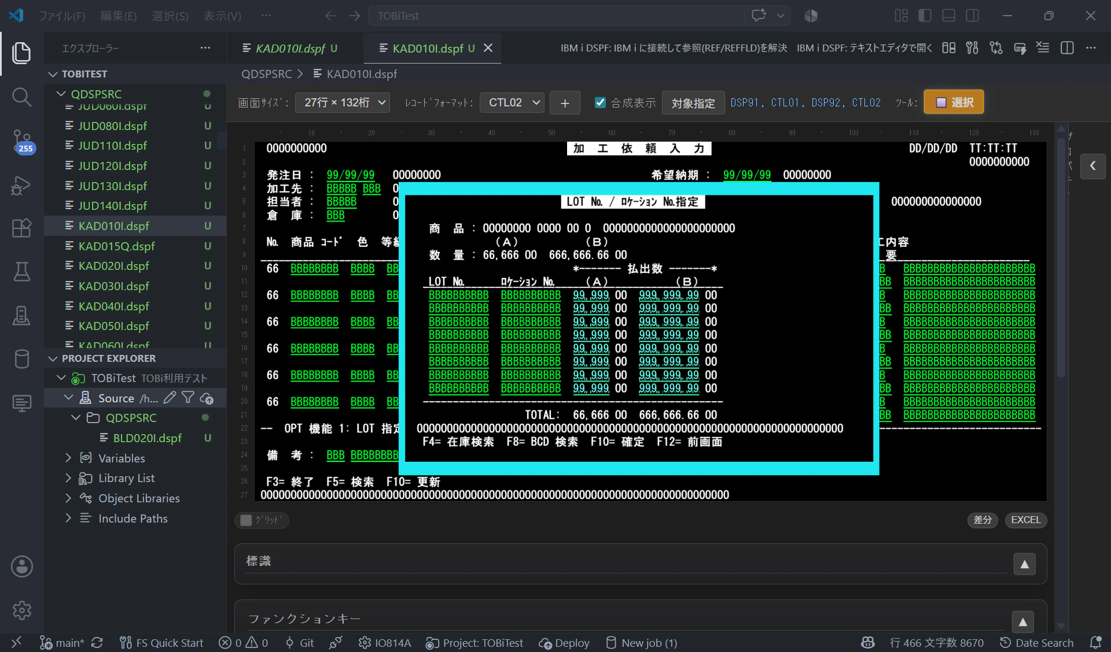The width and height of the screenshot is (1111, 652).
Task: Click the edit pencil on Source row
Action: pyautogui.click(x=170, y=398)
